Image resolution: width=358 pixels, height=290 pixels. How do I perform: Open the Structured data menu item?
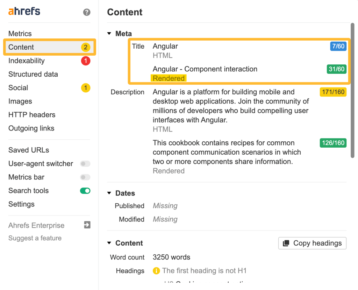(x=33, y=74)
